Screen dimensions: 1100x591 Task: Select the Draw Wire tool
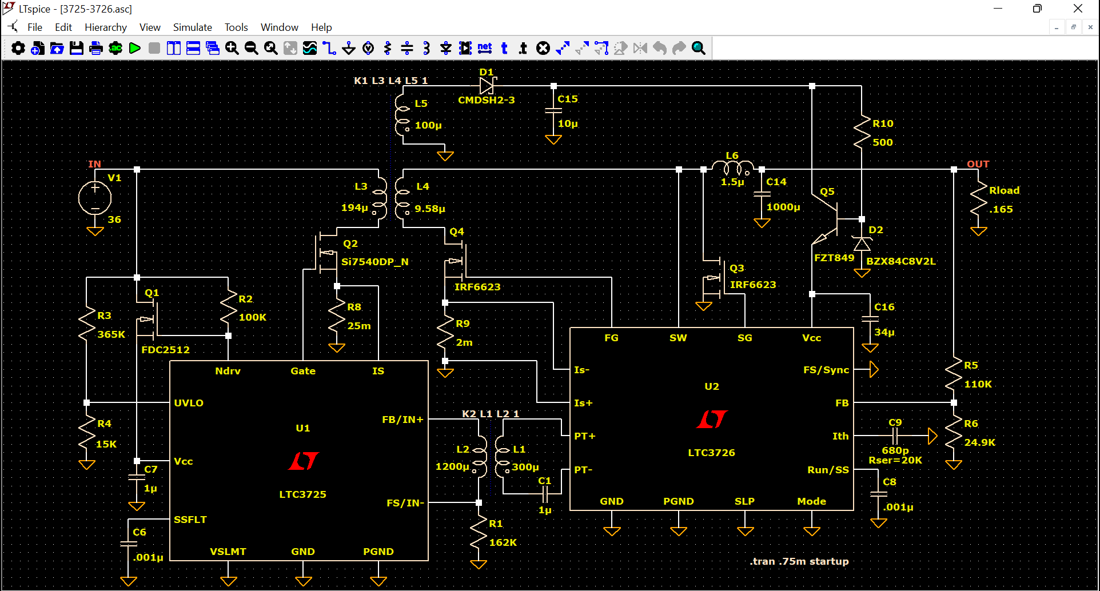click(329, 49)
